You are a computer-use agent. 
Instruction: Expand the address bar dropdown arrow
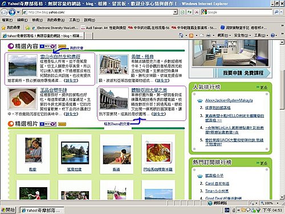(176, 12)
